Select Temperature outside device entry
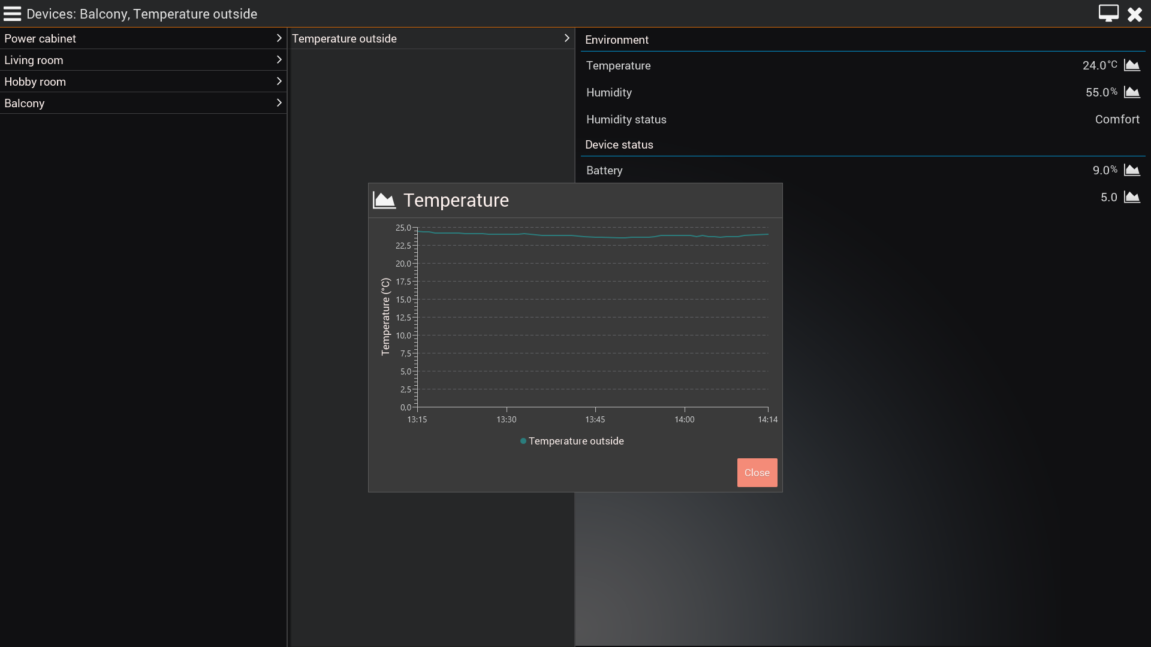This screenshot has width=1151, height=647. [344, 38]
